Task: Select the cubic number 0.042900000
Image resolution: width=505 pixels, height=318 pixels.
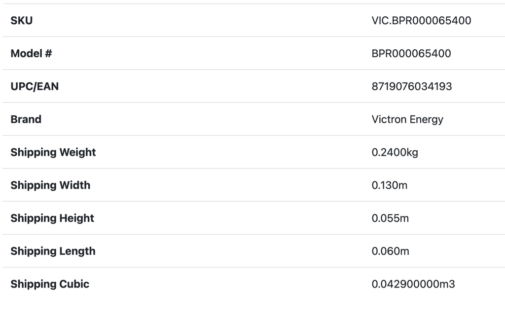Action: click(x=406, y=285)
